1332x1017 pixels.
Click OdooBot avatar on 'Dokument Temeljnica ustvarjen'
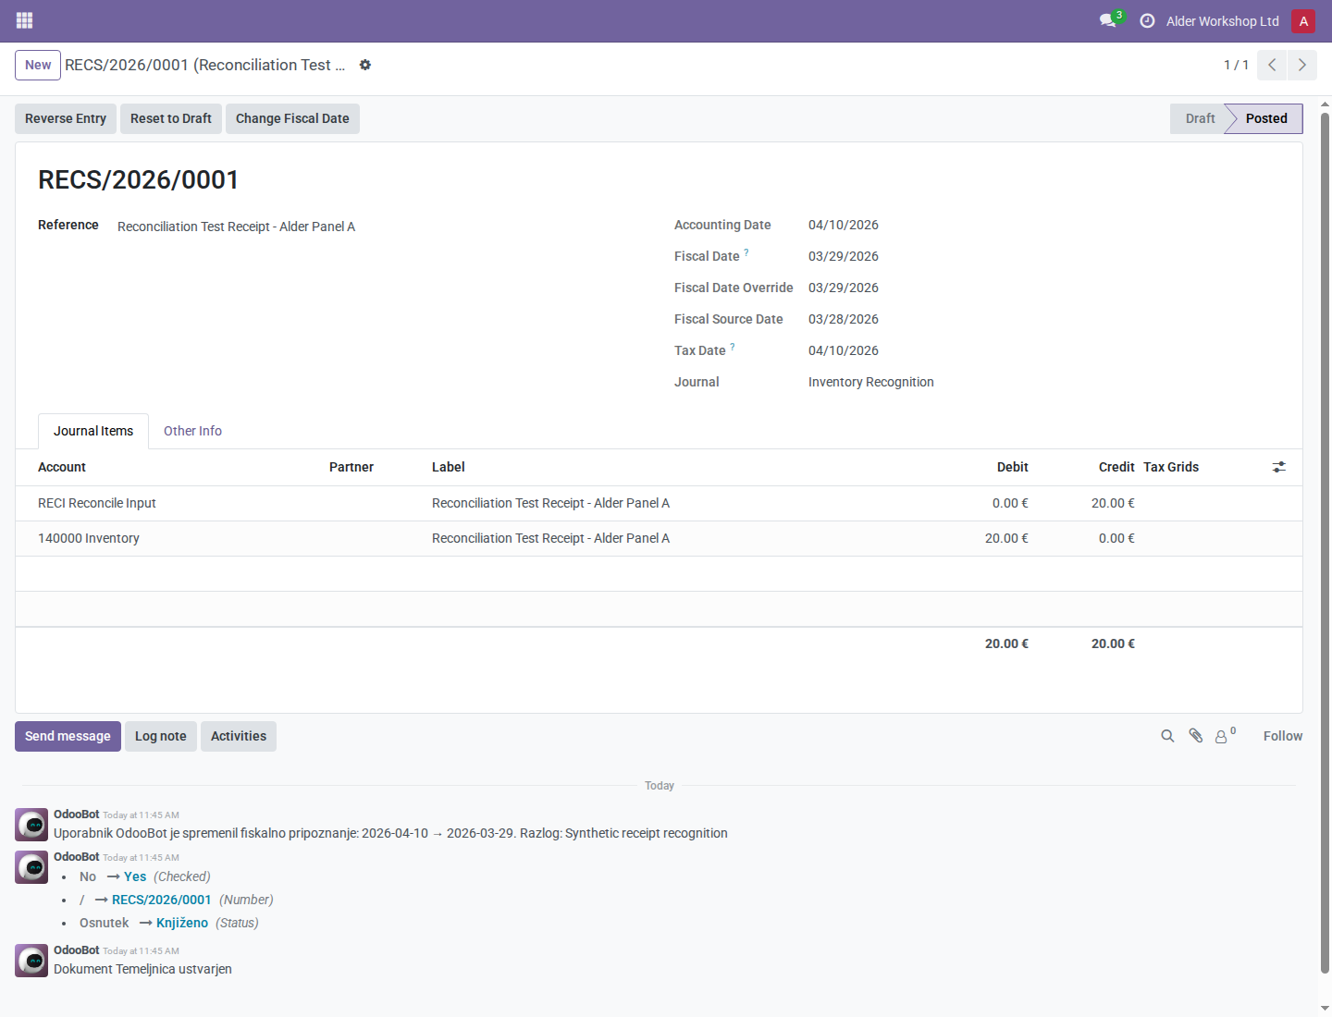pos(31,961)
